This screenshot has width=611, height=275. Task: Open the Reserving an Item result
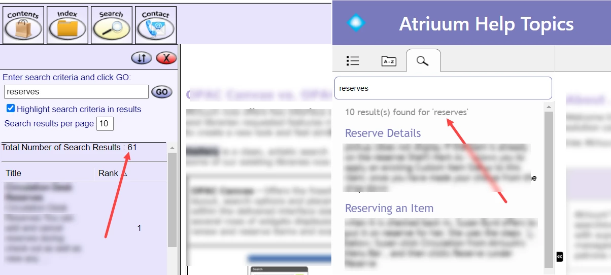389,209
